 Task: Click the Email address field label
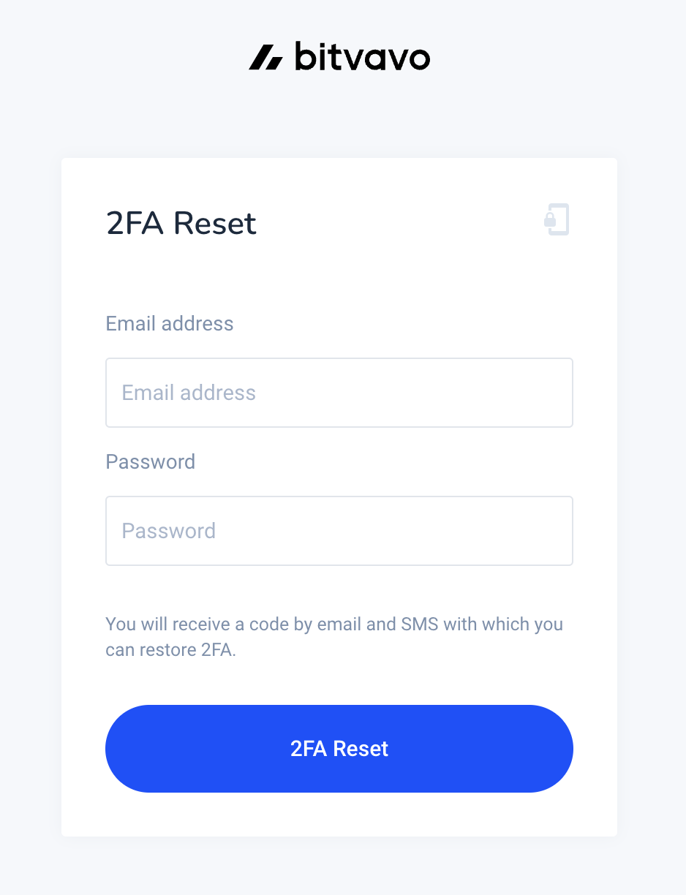[x=170, y=324]
